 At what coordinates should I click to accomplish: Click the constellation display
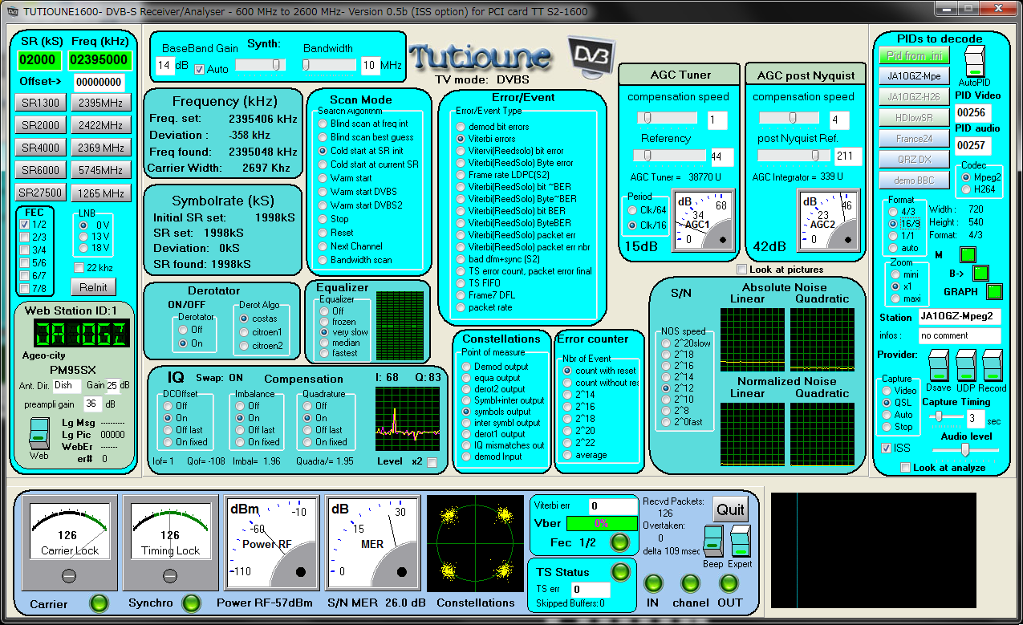pyautogui.click(x=476, y=543)
